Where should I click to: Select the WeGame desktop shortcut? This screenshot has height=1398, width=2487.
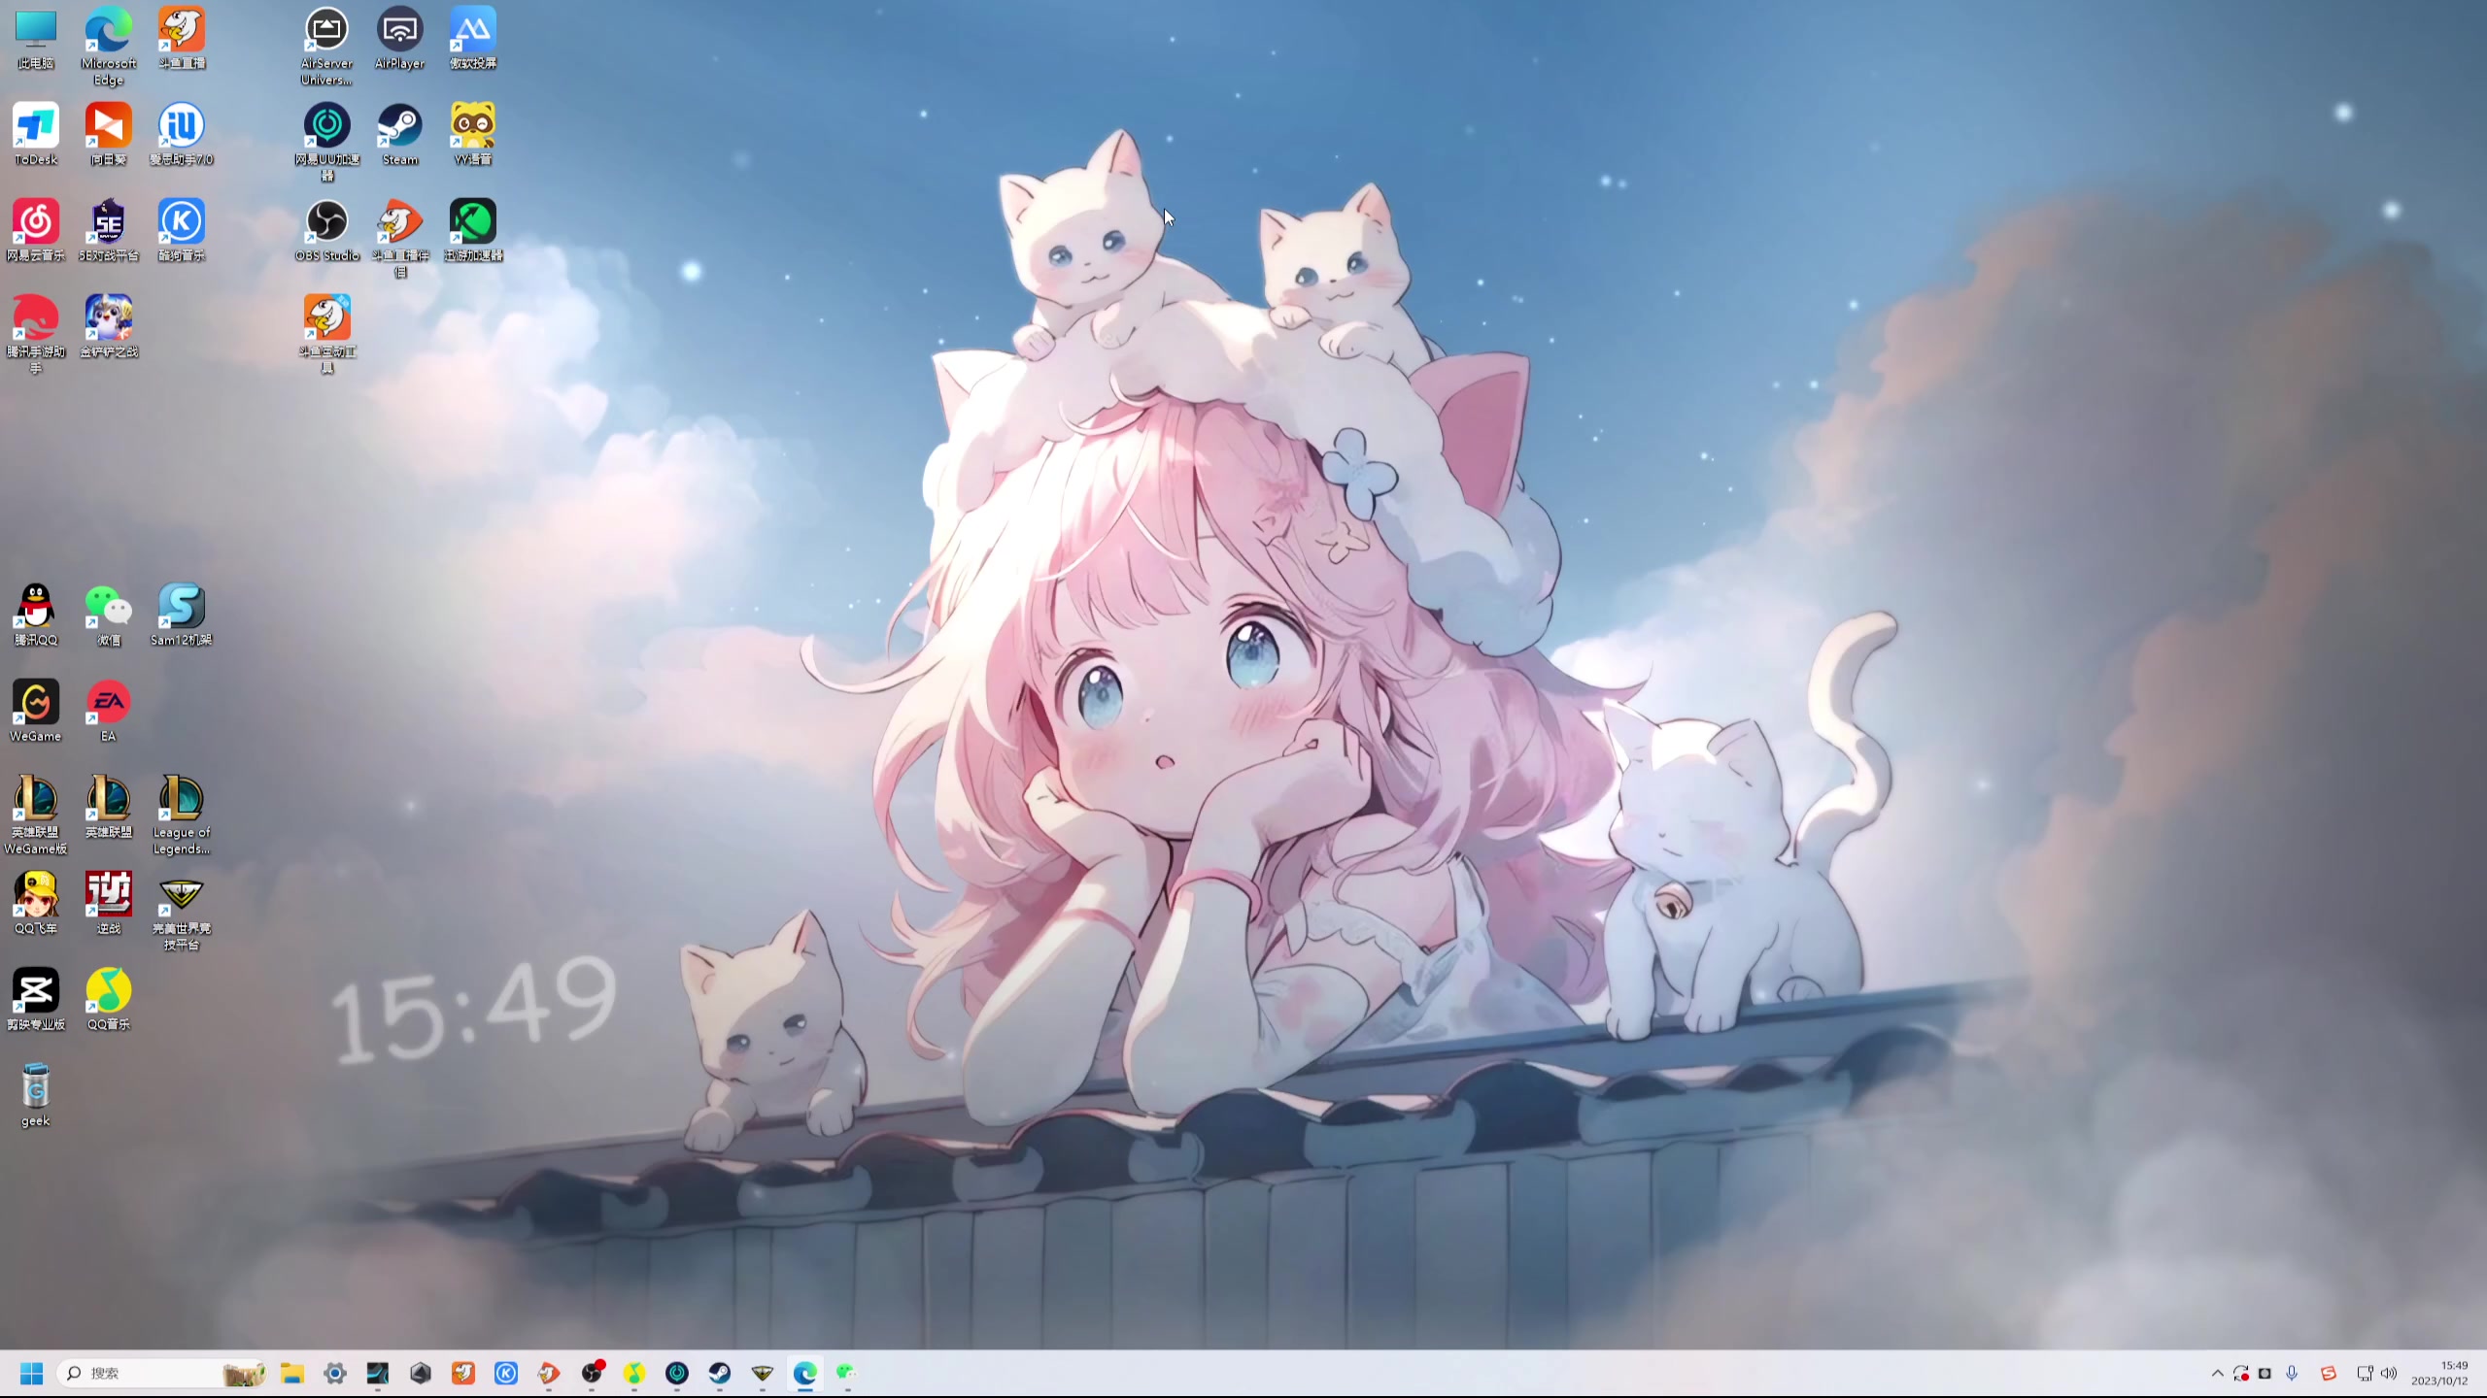pyautogui.click(x=36, y=712)
